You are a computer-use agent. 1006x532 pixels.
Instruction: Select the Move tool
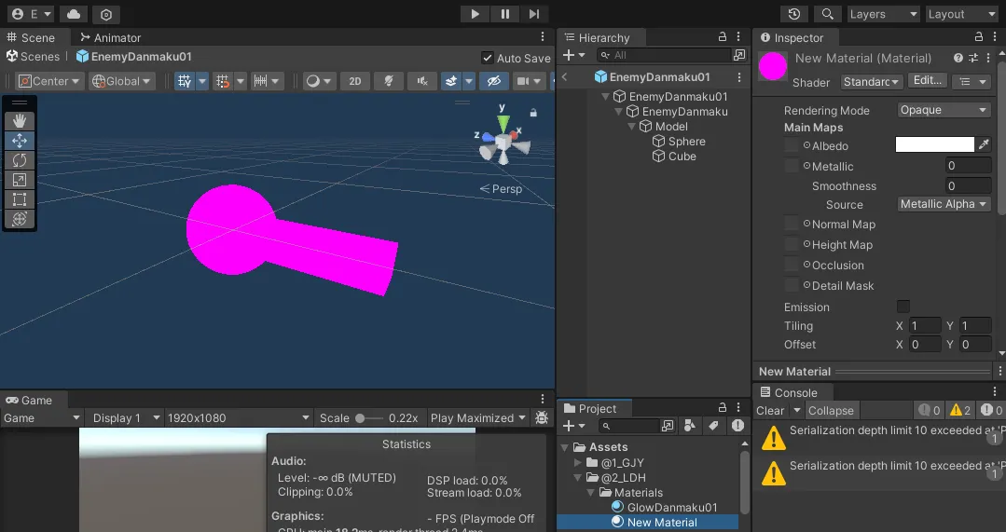20,141
